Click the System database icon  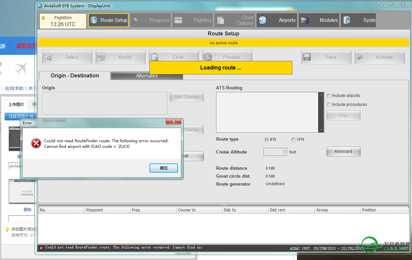(x=347, y=20)
